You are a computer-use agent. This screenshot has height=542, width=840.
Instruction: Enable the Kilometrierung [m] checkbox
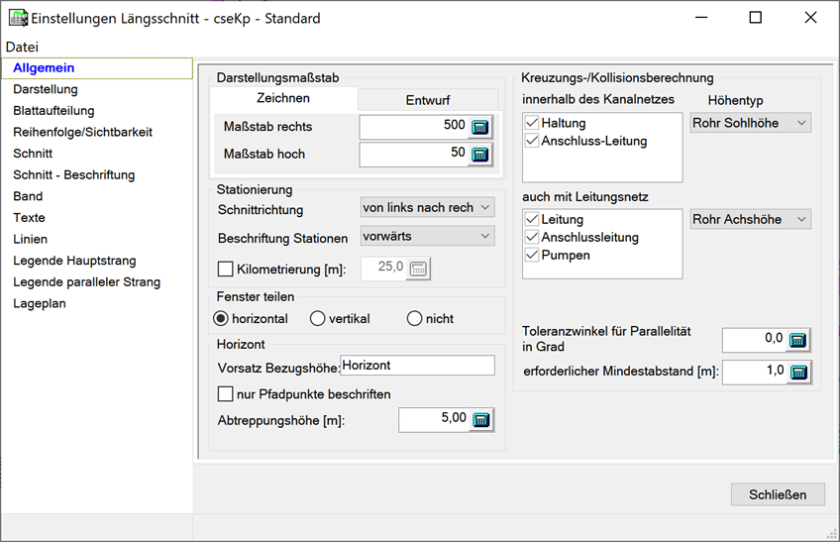(x=225, y=268)
